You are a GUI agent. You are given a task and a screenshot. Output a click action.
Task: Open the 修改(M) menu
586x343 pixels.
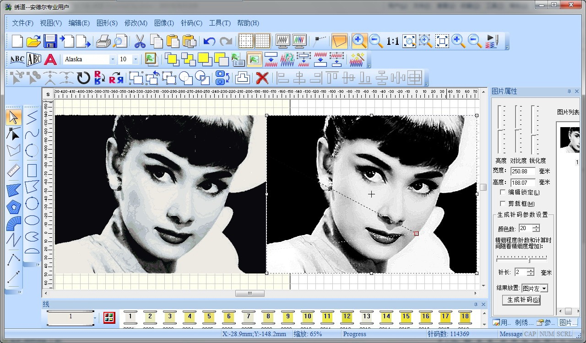(x=136, y=23)
